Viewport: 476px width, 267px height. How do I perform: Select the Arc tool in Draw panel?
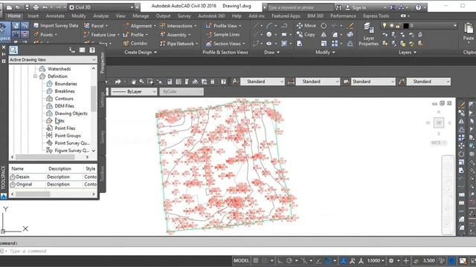click(269, 26)
